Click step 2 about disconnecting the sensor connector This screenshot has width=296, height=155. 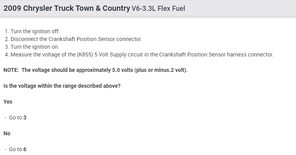coord(73,39)
